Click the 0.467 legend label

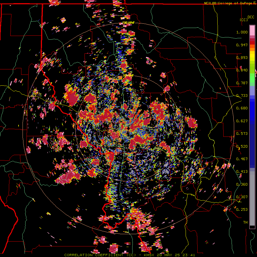(x=242, y=159)
